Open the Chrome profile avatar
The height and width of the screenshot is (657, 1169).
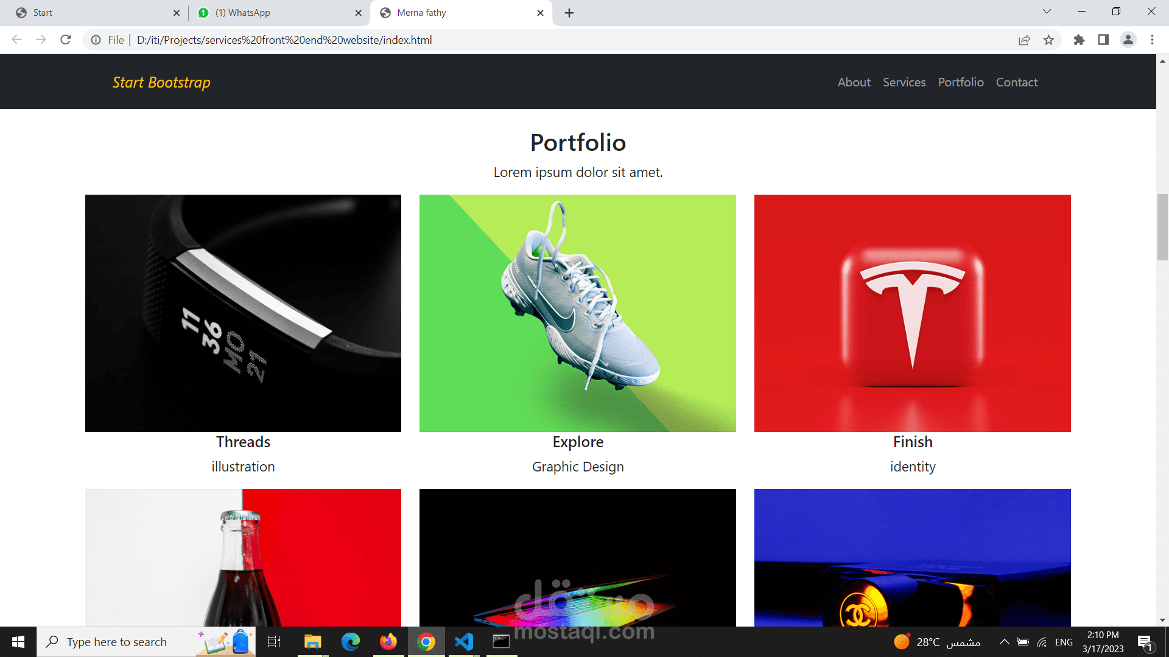tap(1128, 40)
